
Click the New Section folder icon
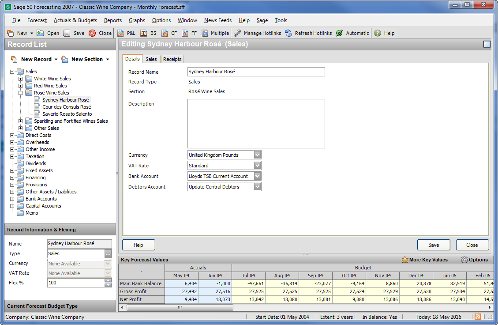coord(64,59)
